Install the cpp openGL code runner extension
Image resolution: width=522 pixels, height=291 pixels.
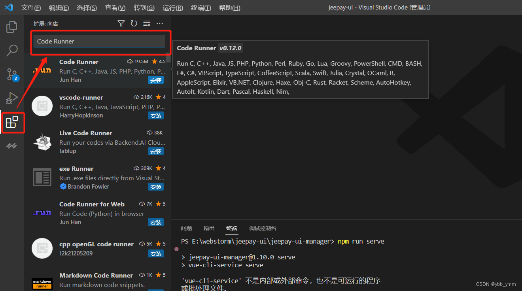(x=156, y=254)
